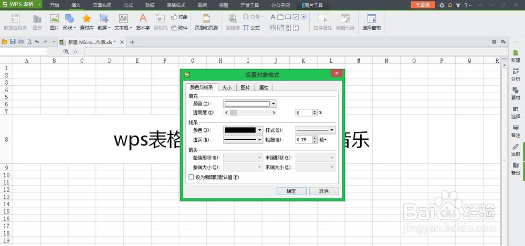Open the 公式 ribbon tab
This screenshot has width=525, height=246.
[128, 5]
